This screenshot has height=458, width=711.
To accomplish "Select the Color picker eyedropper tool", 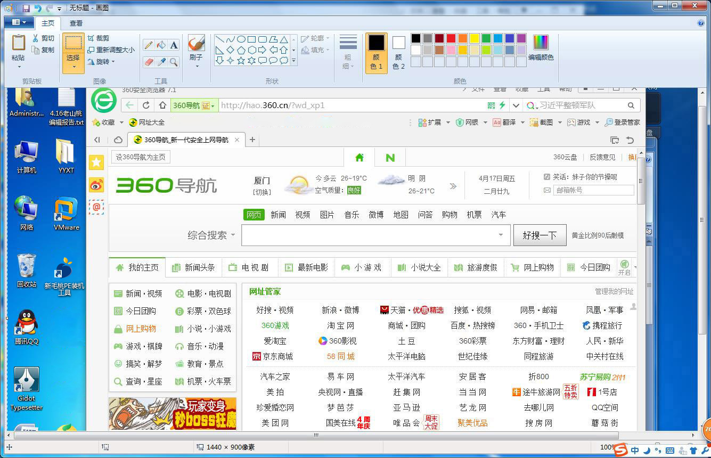I will (161, 62).
